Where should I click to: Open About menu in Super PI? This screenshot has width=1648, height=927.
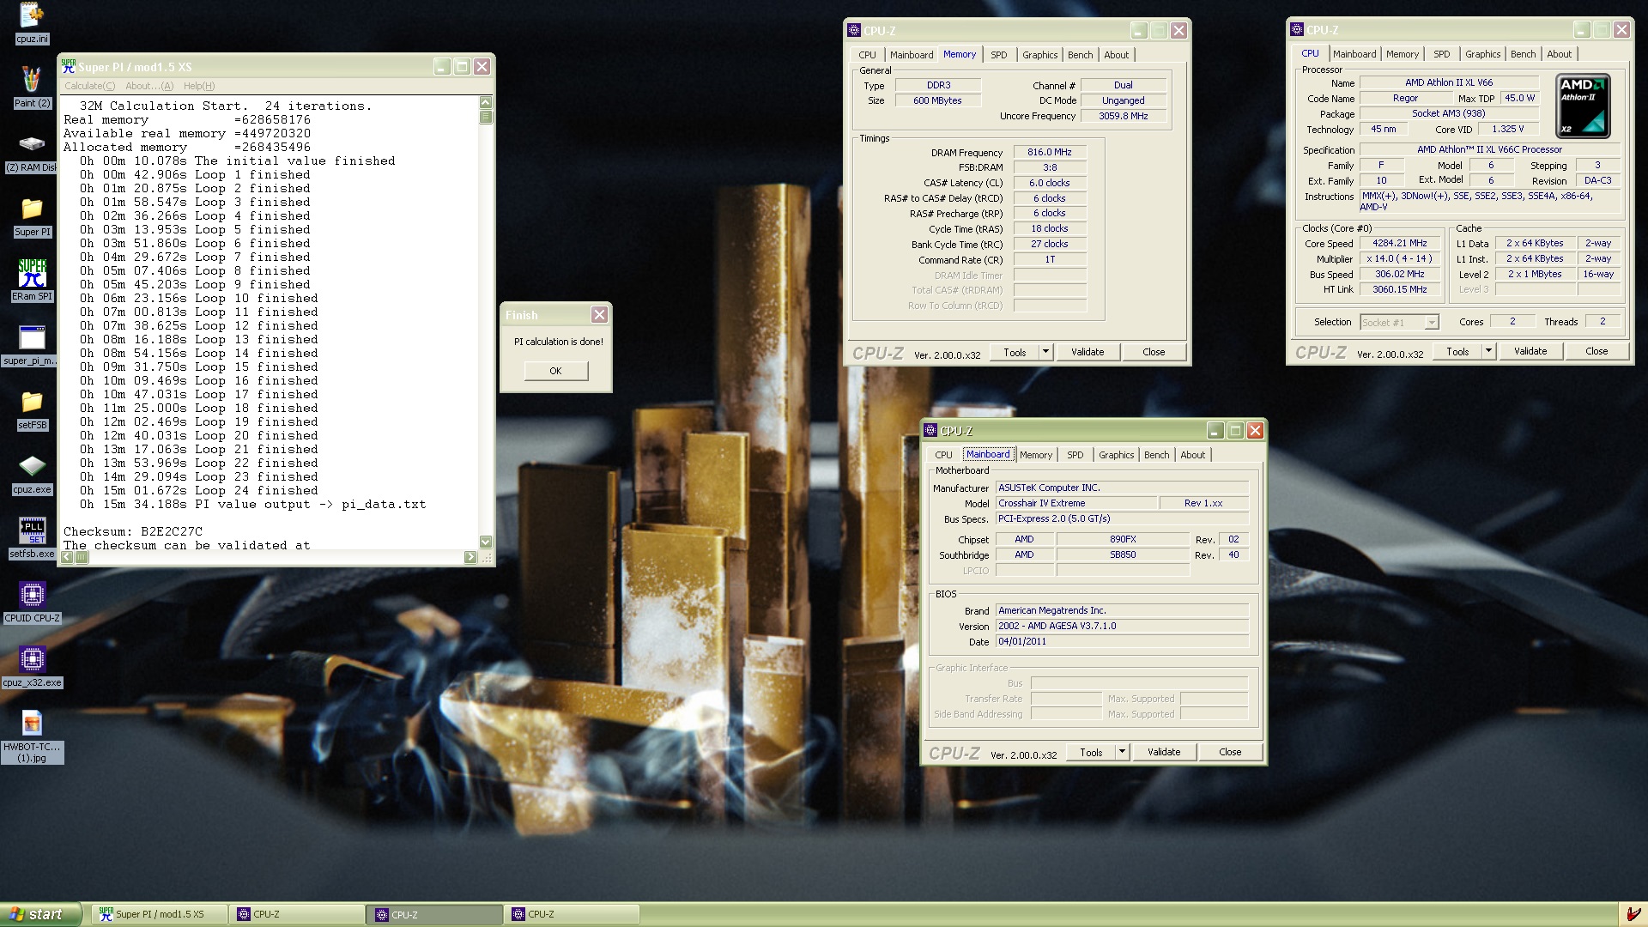pyautogui.click(x=149, y=86)
